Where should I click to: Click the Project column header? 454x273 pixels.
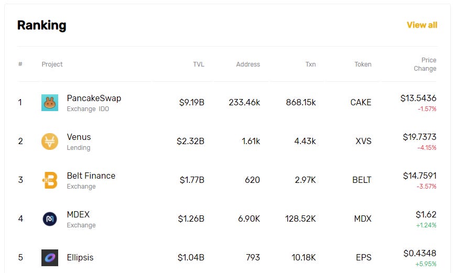pyautogui.click(x=52, y=64)
